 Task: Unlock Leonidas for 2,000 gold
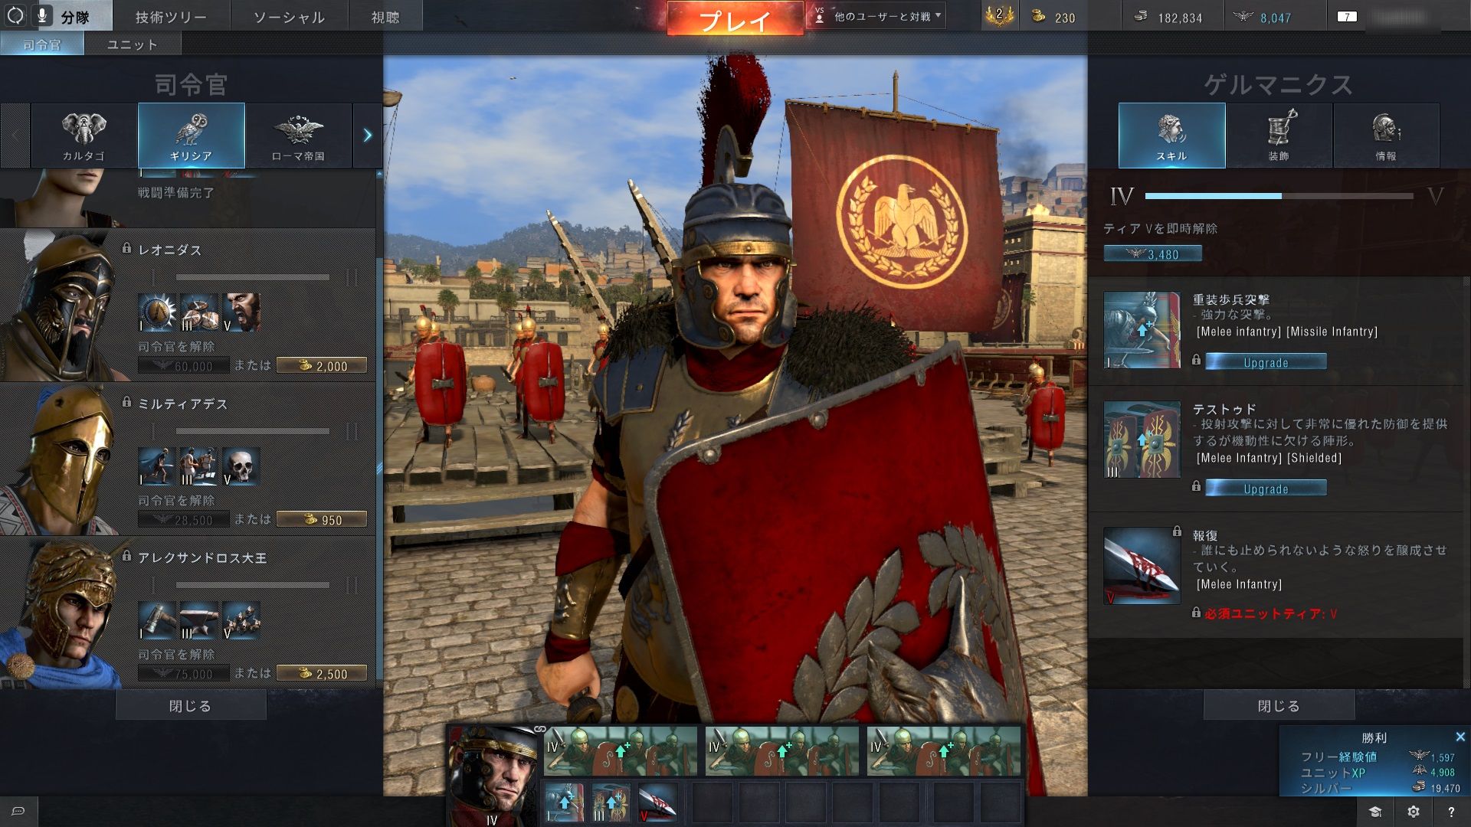[322, 366]
